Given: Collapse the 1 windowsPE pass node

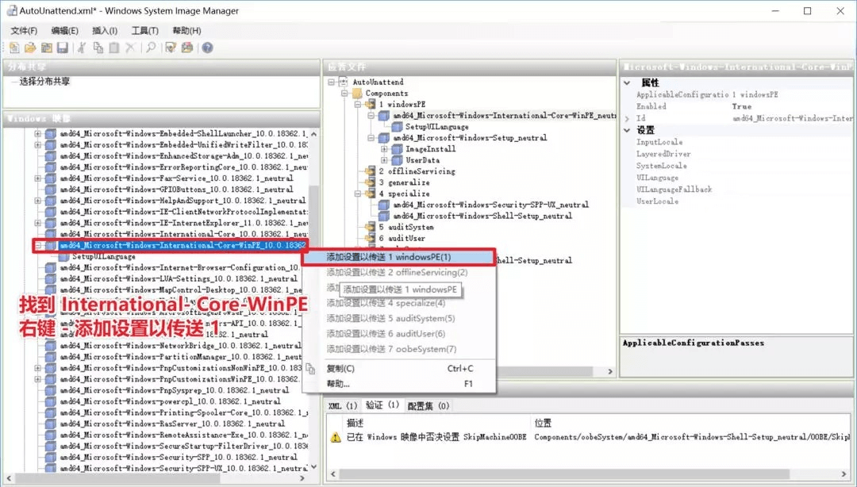Looking at the screenshot, I should pos(359,104).
